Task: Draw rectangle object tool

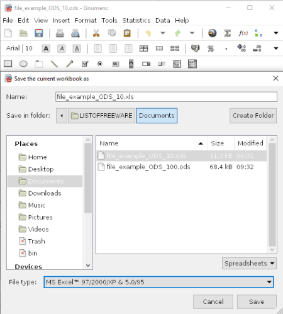Action: pyautogui.click(x=8, y=64)
